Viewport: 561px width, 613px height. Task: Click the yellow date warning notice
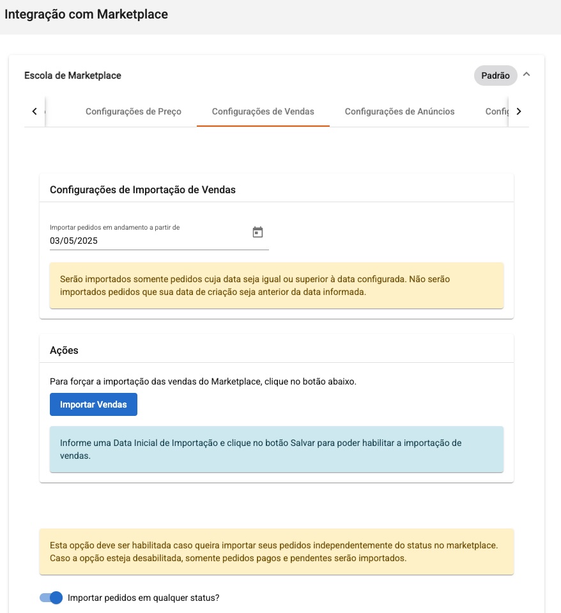277,285
